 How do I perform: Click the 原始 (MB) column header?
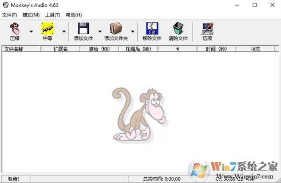point(99,49)
